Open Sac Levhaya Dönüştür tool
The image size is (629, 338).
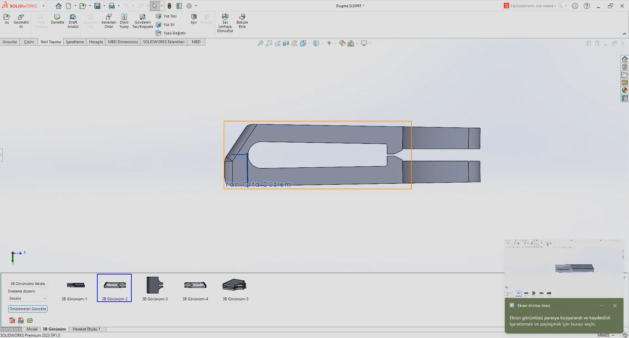click(225, 23)
